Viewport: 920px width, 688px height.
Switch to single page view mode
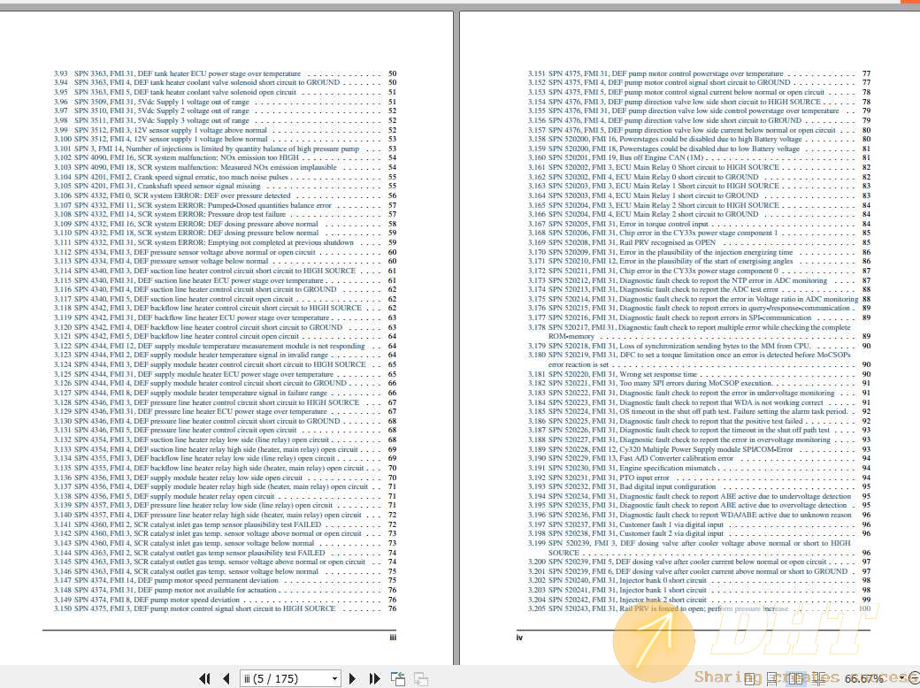click(x=748, y=678)
